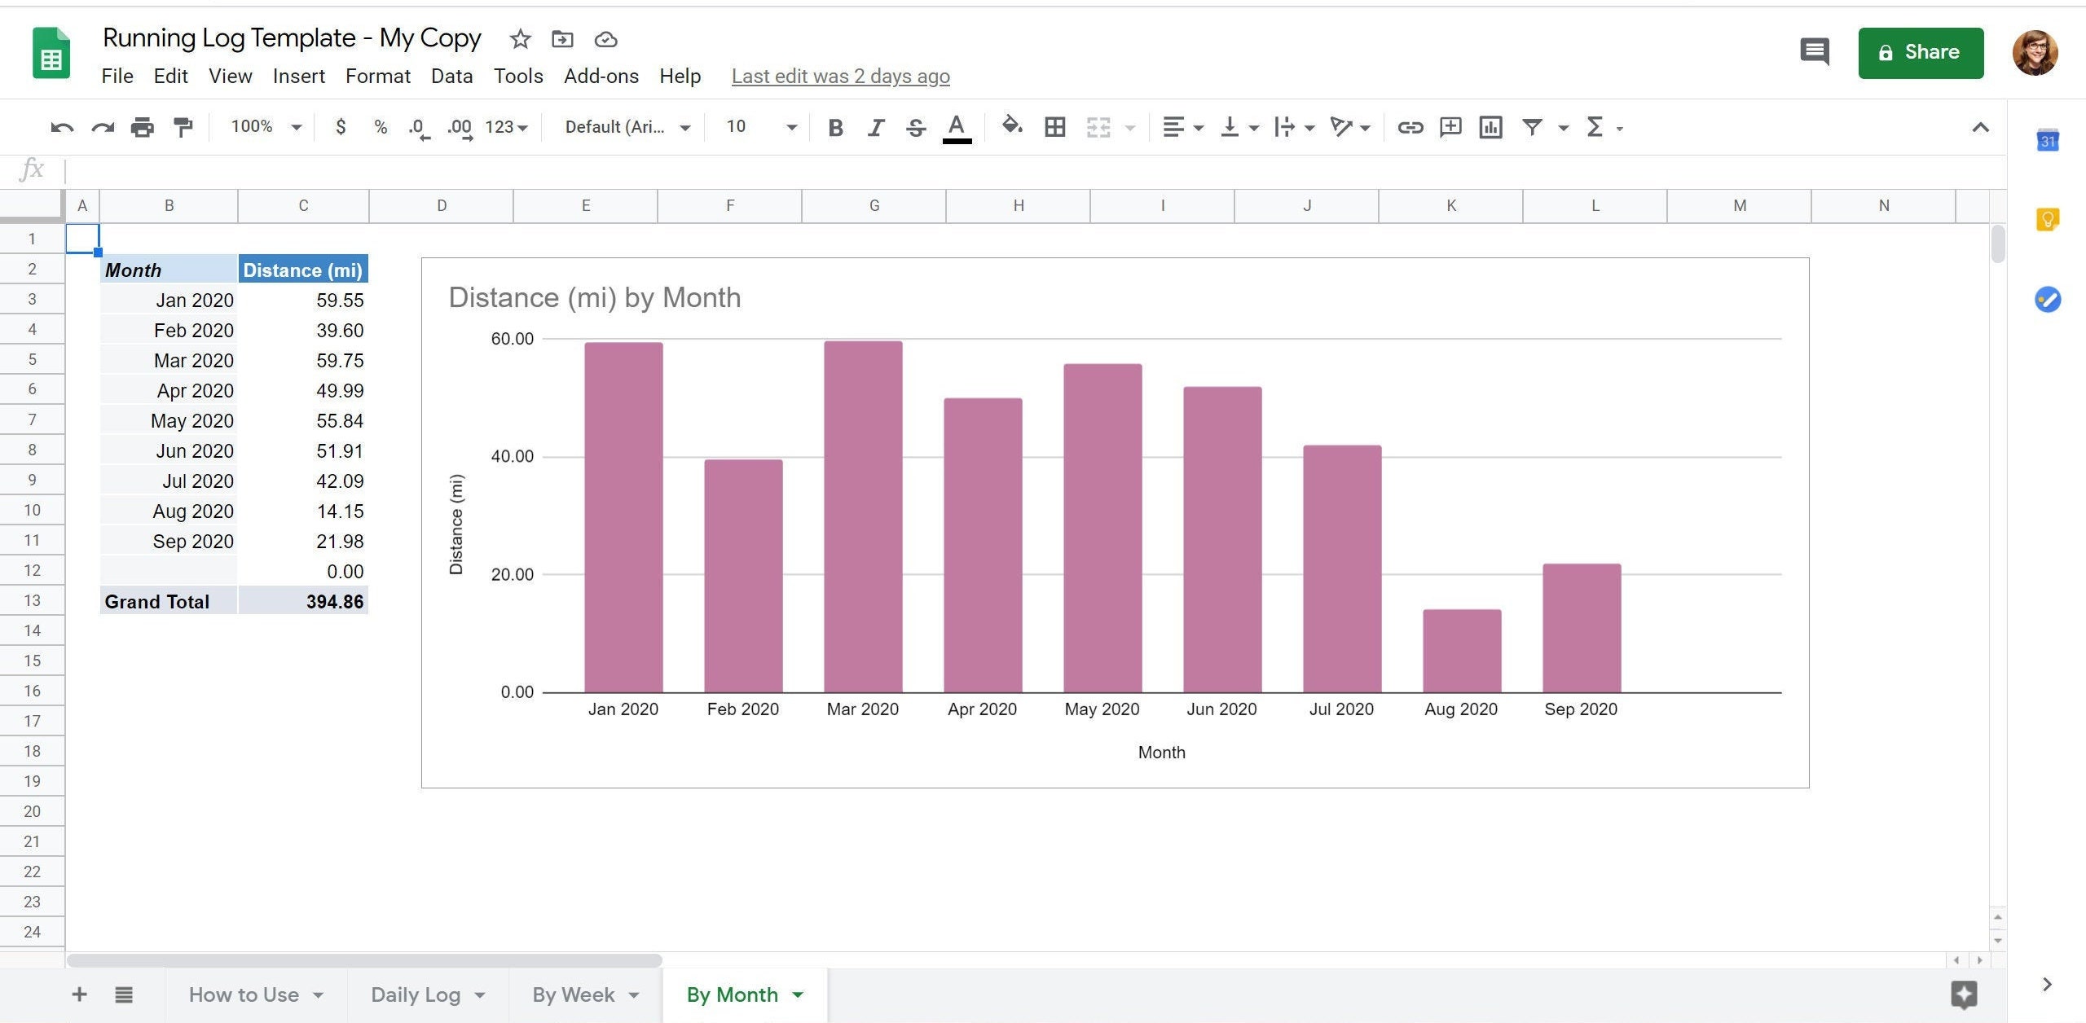The image size is (2086, 1023).
Task: Open the By Month sheet menu
Action: click(x=798, y=994)
